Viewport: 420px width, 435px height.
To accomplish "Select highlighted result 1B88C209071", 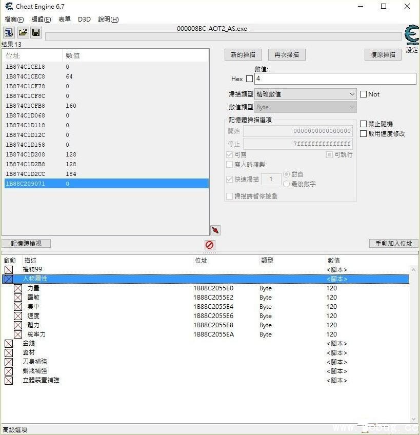I will click(107, 184).
